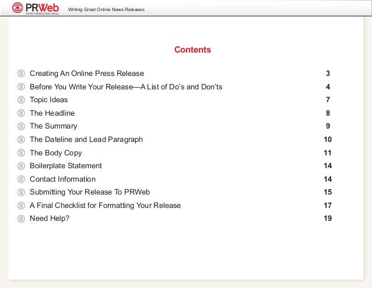
Task: Open 'The Dateline and Lead Paragraph' entry
Action: 86,140
